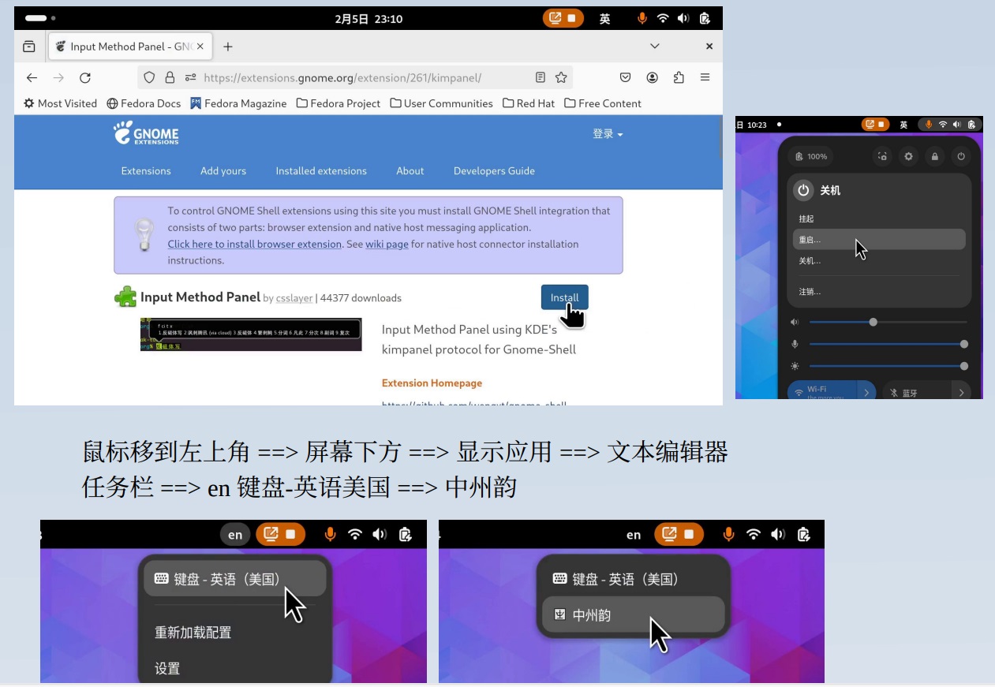
Task: Open the About nav item
Action: pos(410,171)
